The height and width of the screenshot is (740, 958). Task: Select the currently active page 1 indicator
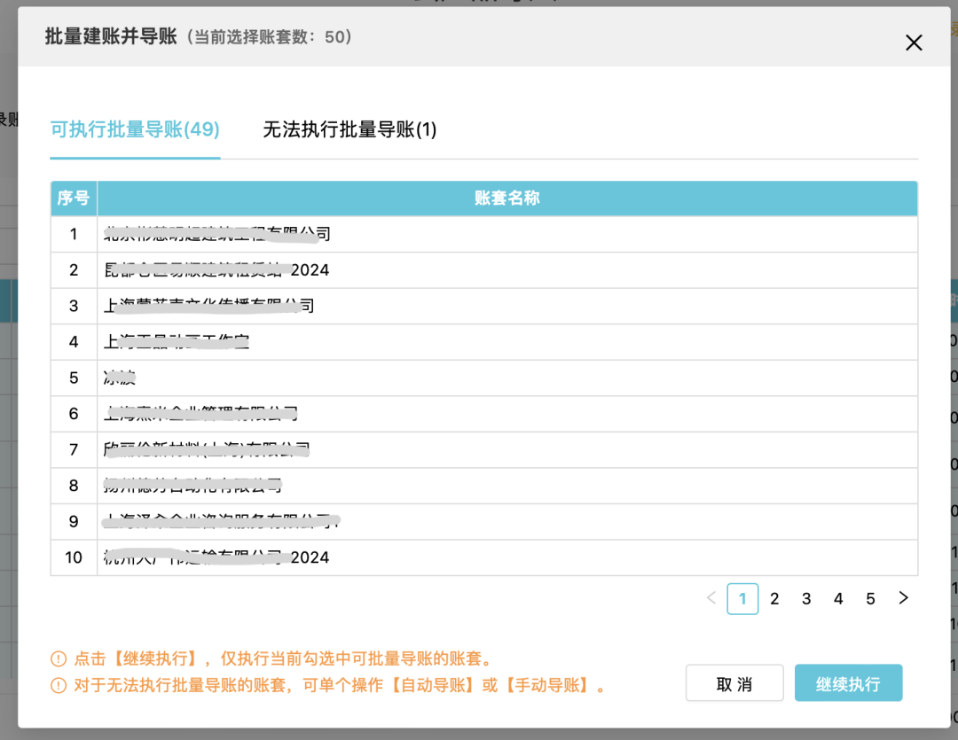(742, 598)
